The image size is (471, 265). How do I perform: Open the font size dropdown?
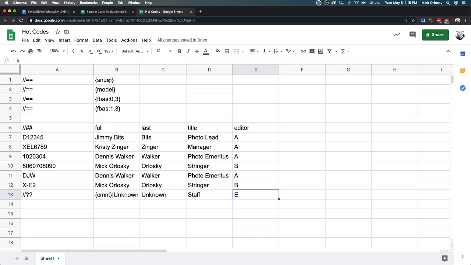164,51
